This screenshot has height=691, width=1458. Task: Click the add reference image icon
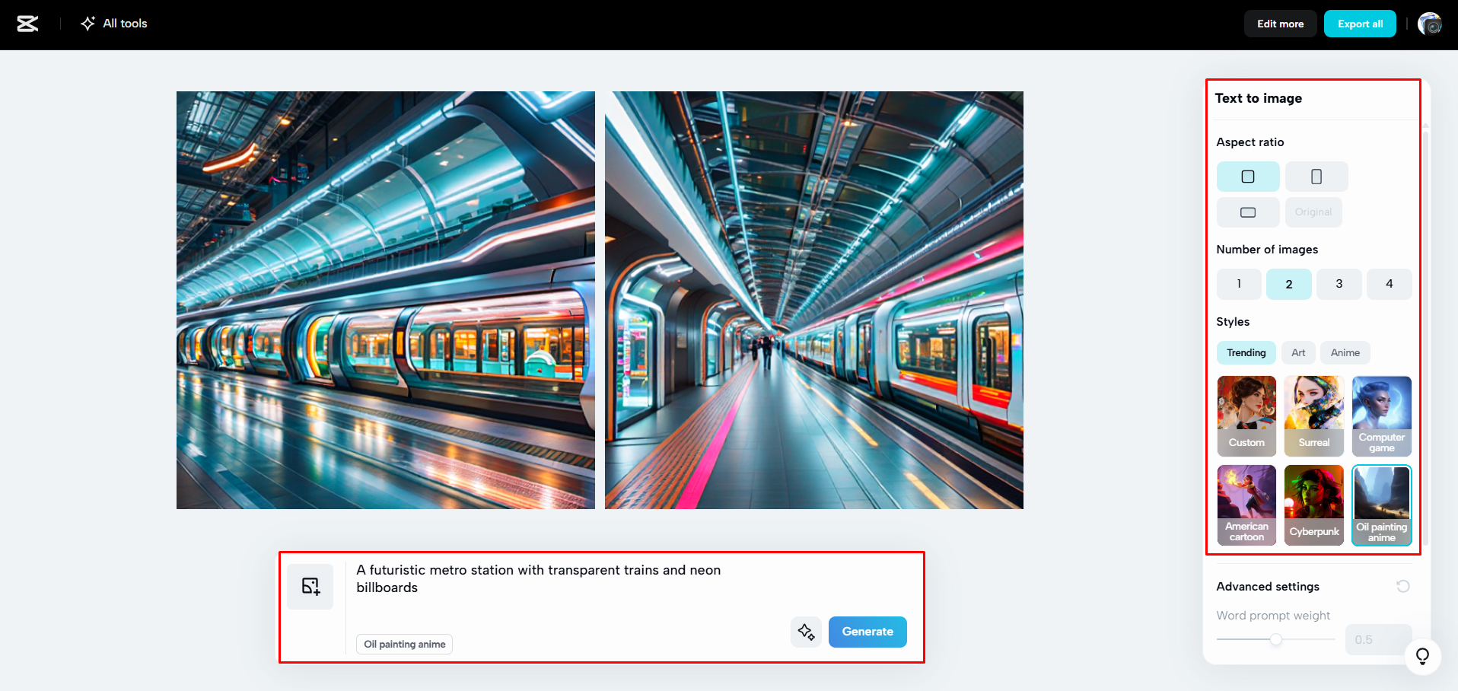[310, 586]
